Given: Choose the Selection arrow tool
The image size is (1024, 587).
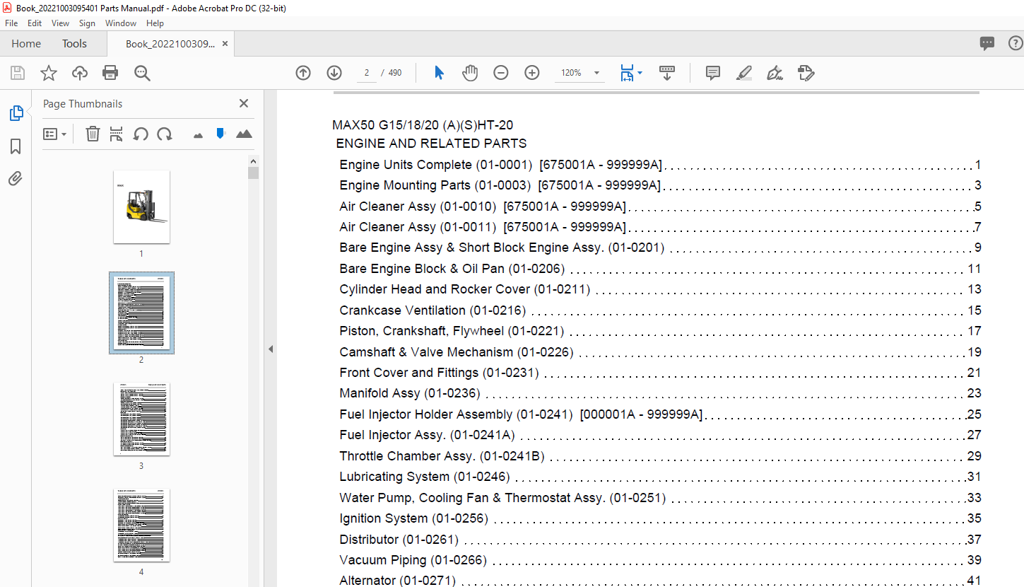Looking at the screenshot, I should click(x=439, y=73).
